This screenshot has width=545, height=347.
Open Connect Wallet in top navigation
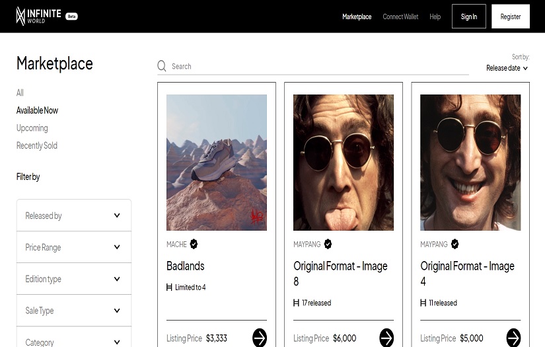pos(400,17)
